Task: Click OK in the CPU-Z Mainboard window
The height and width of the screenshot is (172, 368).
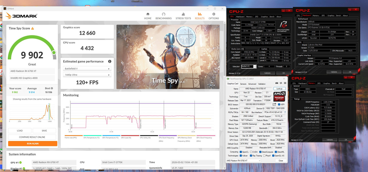Action: [350, 72]
